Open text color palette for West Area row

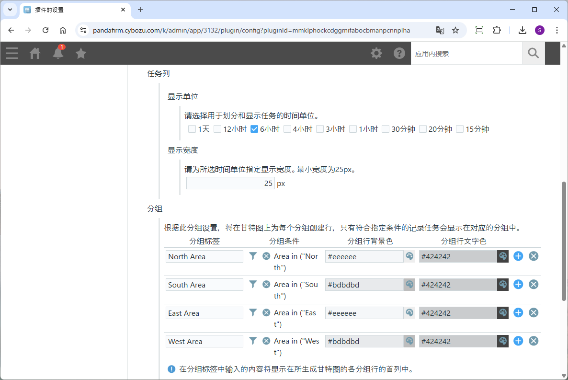502,341
